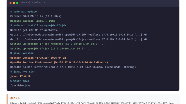Click the red close dot in terminal header

click(10, 3)
